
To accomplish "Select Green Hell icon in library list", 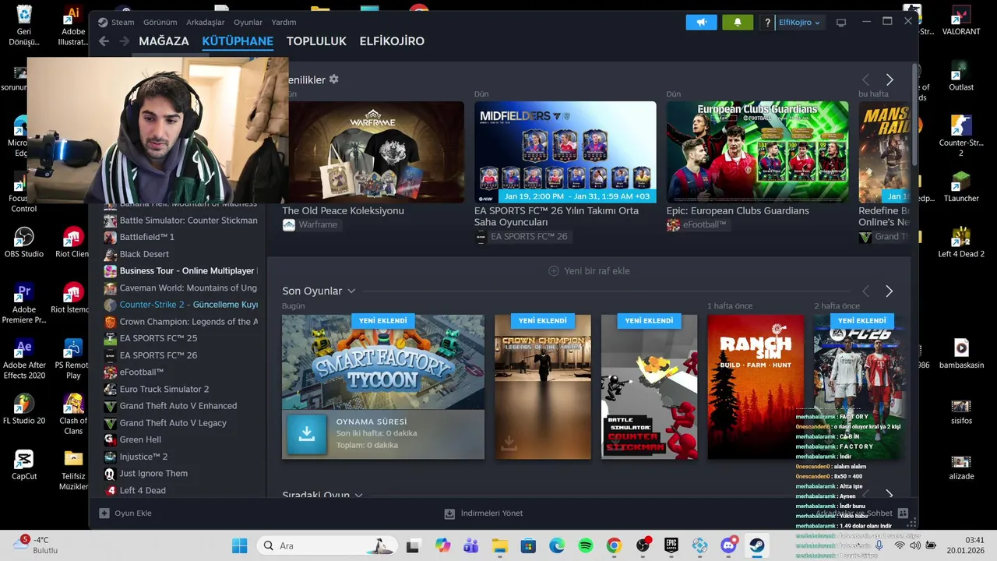I will pos(111,439).
